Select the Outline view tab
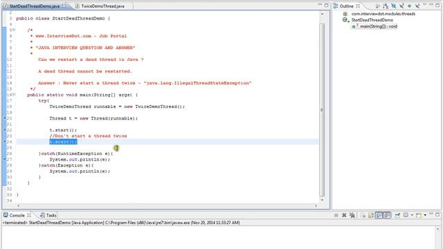 [x=346, y=6]
